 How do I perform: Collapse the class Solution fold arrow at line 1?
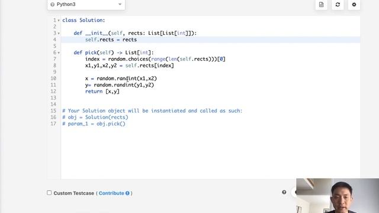59,21
